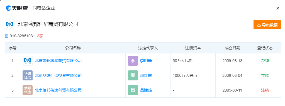The height and width of the screenshot is (106, 285).
Task: Click the 信邦伟达 logo icon
Action: [28, 90]
